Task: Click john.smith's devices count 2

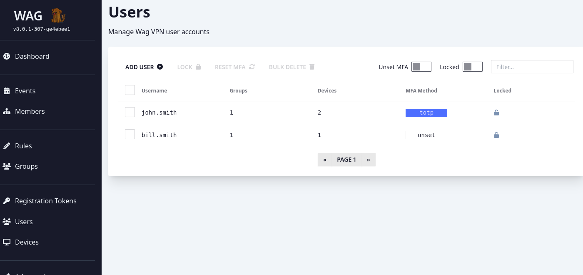Action: 319,112
